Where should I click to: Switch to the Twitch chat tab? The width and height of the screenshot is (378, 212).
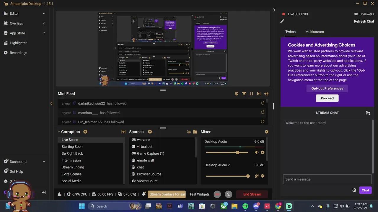pos(290,32)
